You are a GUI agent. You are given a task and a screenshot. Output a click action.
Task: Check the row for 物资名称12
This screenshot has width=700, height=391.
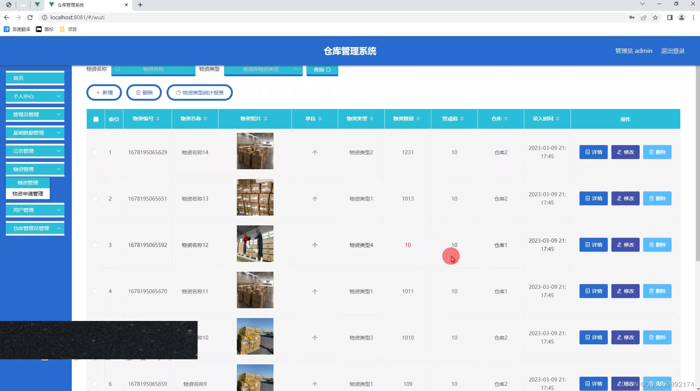95,245
